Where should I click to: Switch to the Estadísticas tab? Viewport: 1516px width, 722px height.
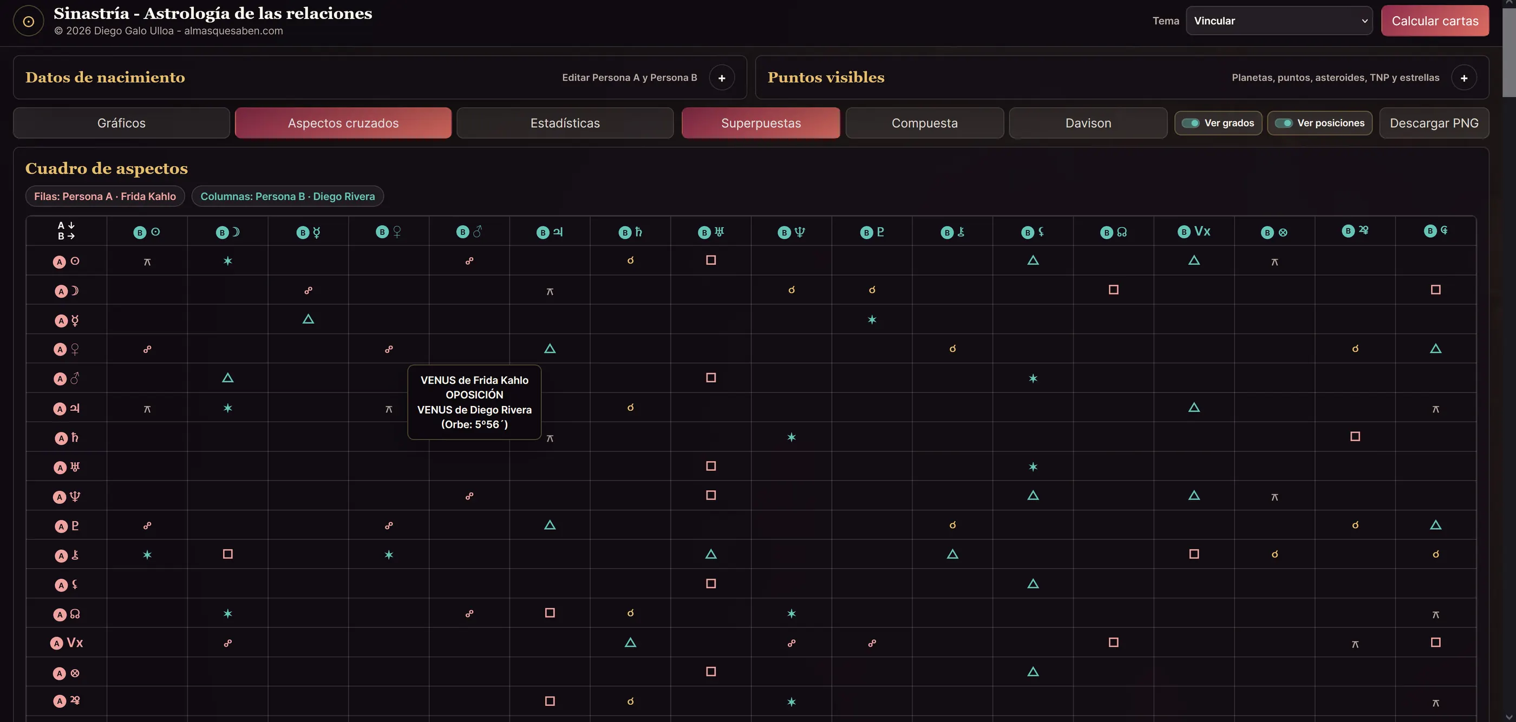pos(565,123)
